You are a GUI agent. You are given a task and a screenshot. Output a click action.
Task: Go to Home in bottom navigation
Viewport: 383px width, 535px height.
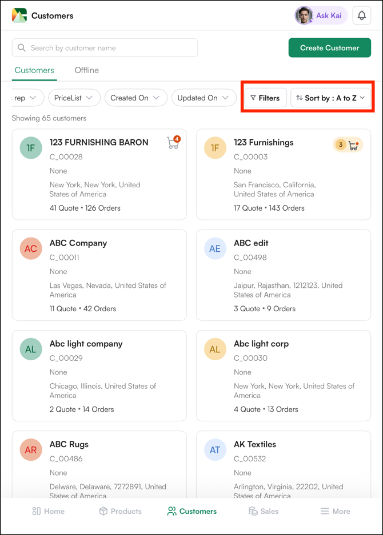pyautogui.click(x=49, y=511)
